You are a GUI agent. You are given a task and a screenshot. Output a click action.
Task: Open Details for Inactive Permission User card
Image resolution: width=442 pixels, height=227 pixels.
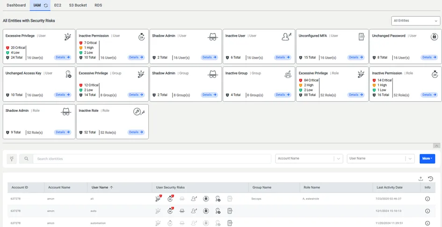tap(136, 57)
